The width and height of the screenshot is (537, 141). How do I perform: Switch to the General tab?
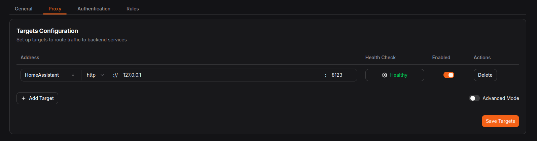click(24, 9)
